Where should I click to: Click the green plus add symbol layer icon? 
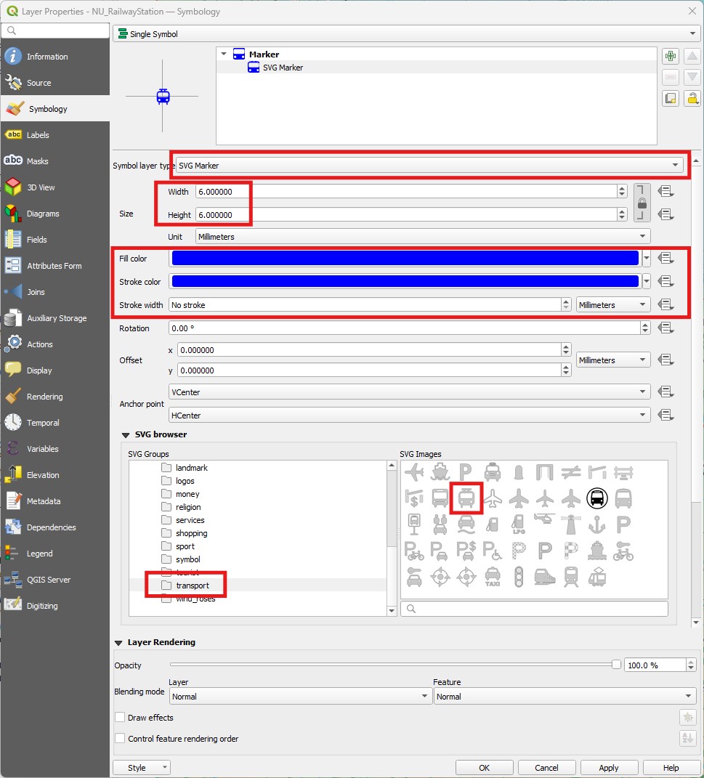[671, 57]
